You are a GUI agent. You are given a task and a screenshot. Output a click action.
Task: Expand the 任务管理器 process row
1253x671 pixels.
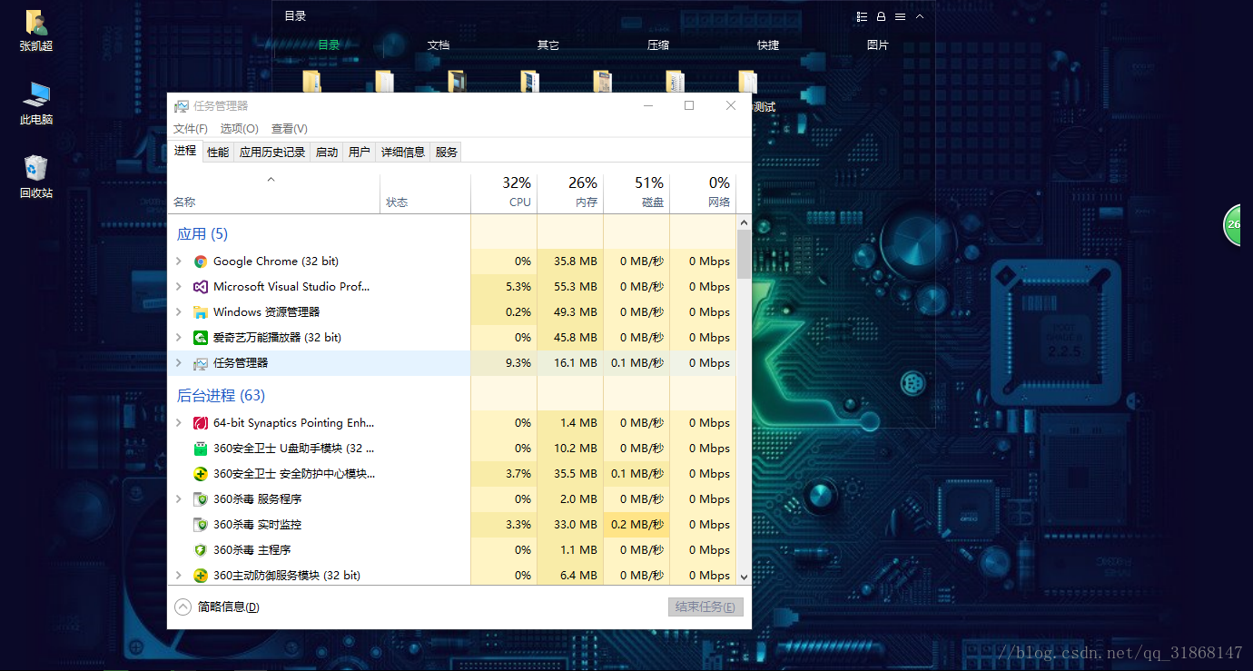(x=179, y=363)
